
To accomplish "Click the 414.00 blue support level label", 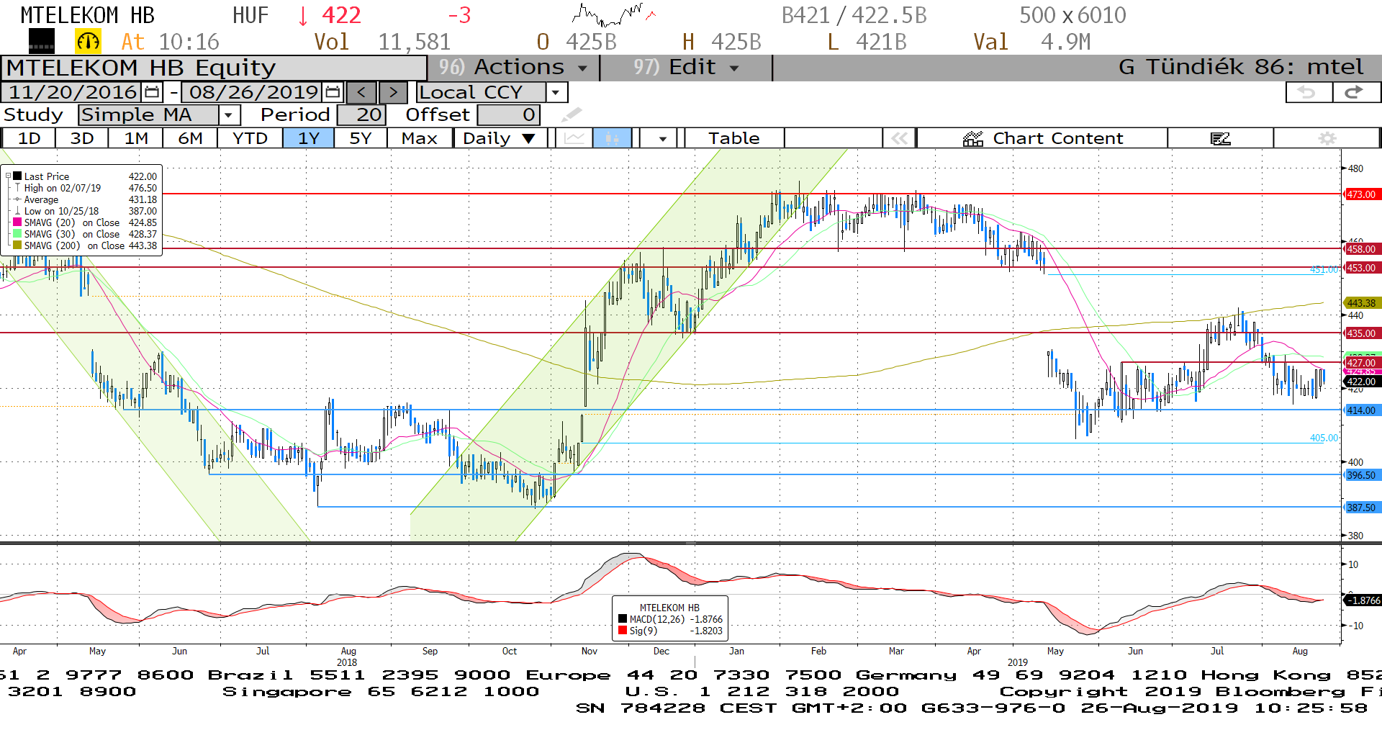I will click(x=1361, y=410).
